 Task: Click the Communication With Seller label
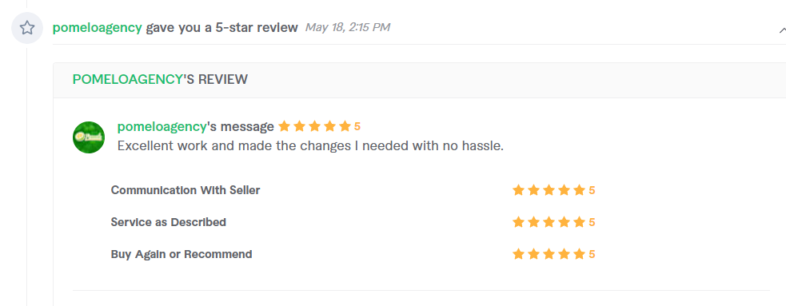click(186, 190)
